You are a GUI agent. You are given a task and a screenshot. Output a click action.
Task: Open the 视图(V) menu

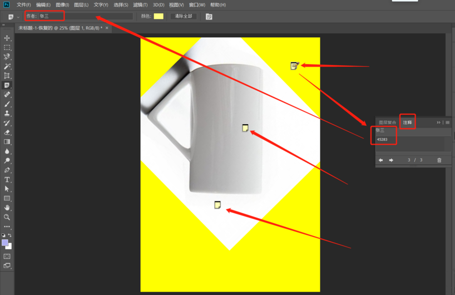176,5
